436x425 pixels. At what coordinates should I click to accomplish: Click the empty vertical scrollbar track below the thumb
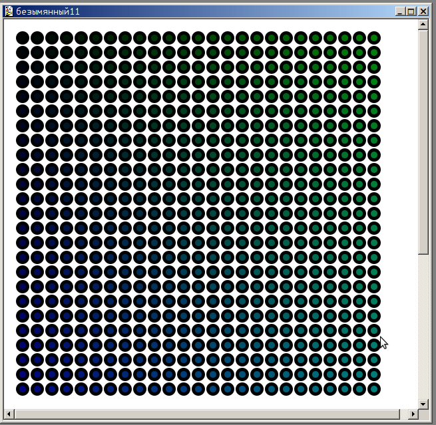[423, 326]
